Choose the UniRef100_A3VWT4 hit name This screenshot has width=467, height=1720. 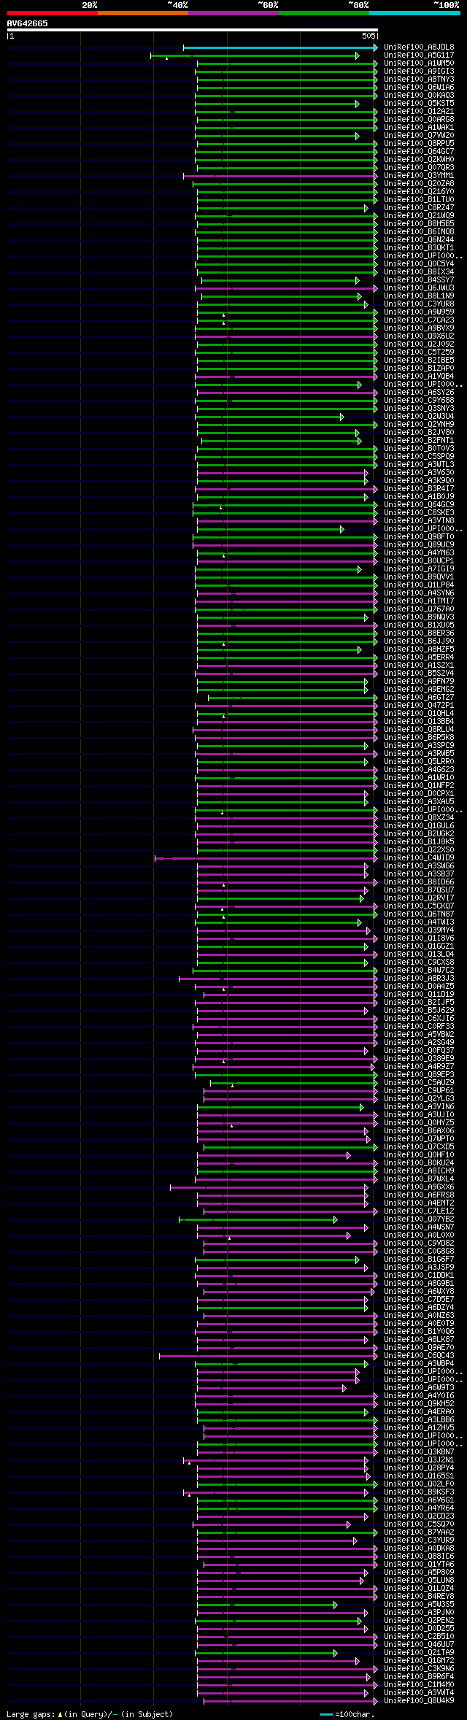[x=419, y=1693]
